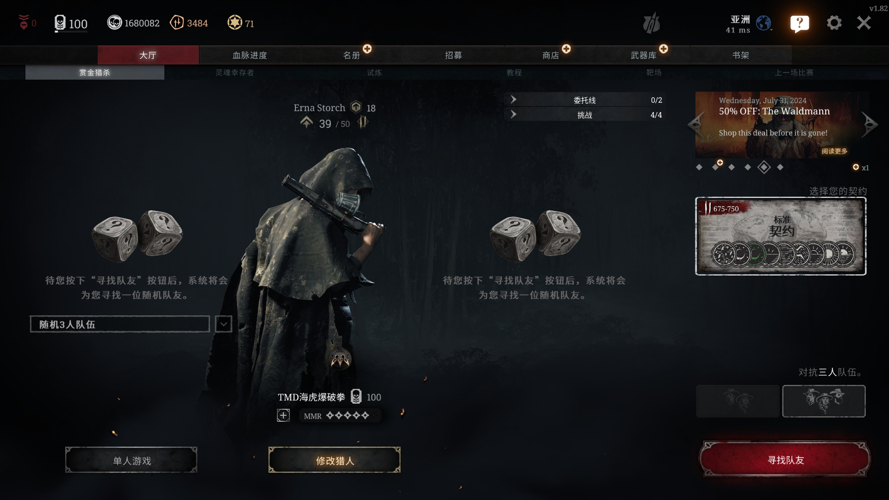Click the Hunt Dollars skull coin icon
The image size is (889, 500).
tap(114, 23)
